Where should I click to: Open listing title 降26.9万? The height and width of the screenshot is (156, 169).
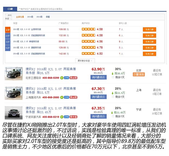[x=51, y=71]
